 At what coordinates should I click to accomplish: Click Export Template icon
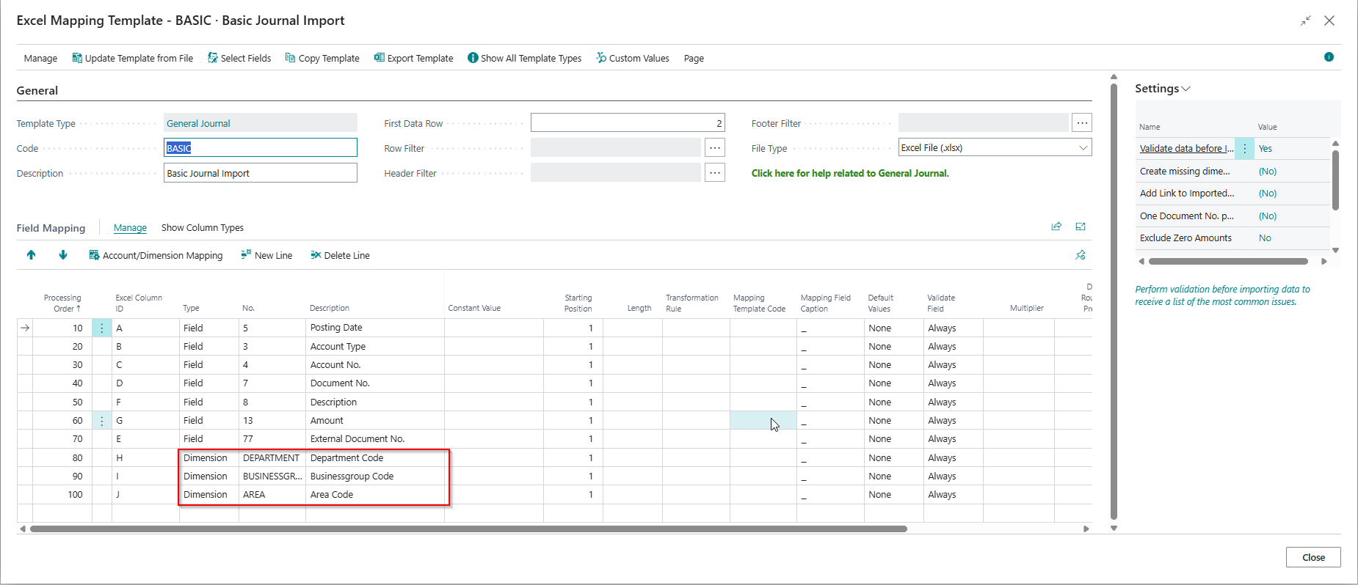(379, 58)
